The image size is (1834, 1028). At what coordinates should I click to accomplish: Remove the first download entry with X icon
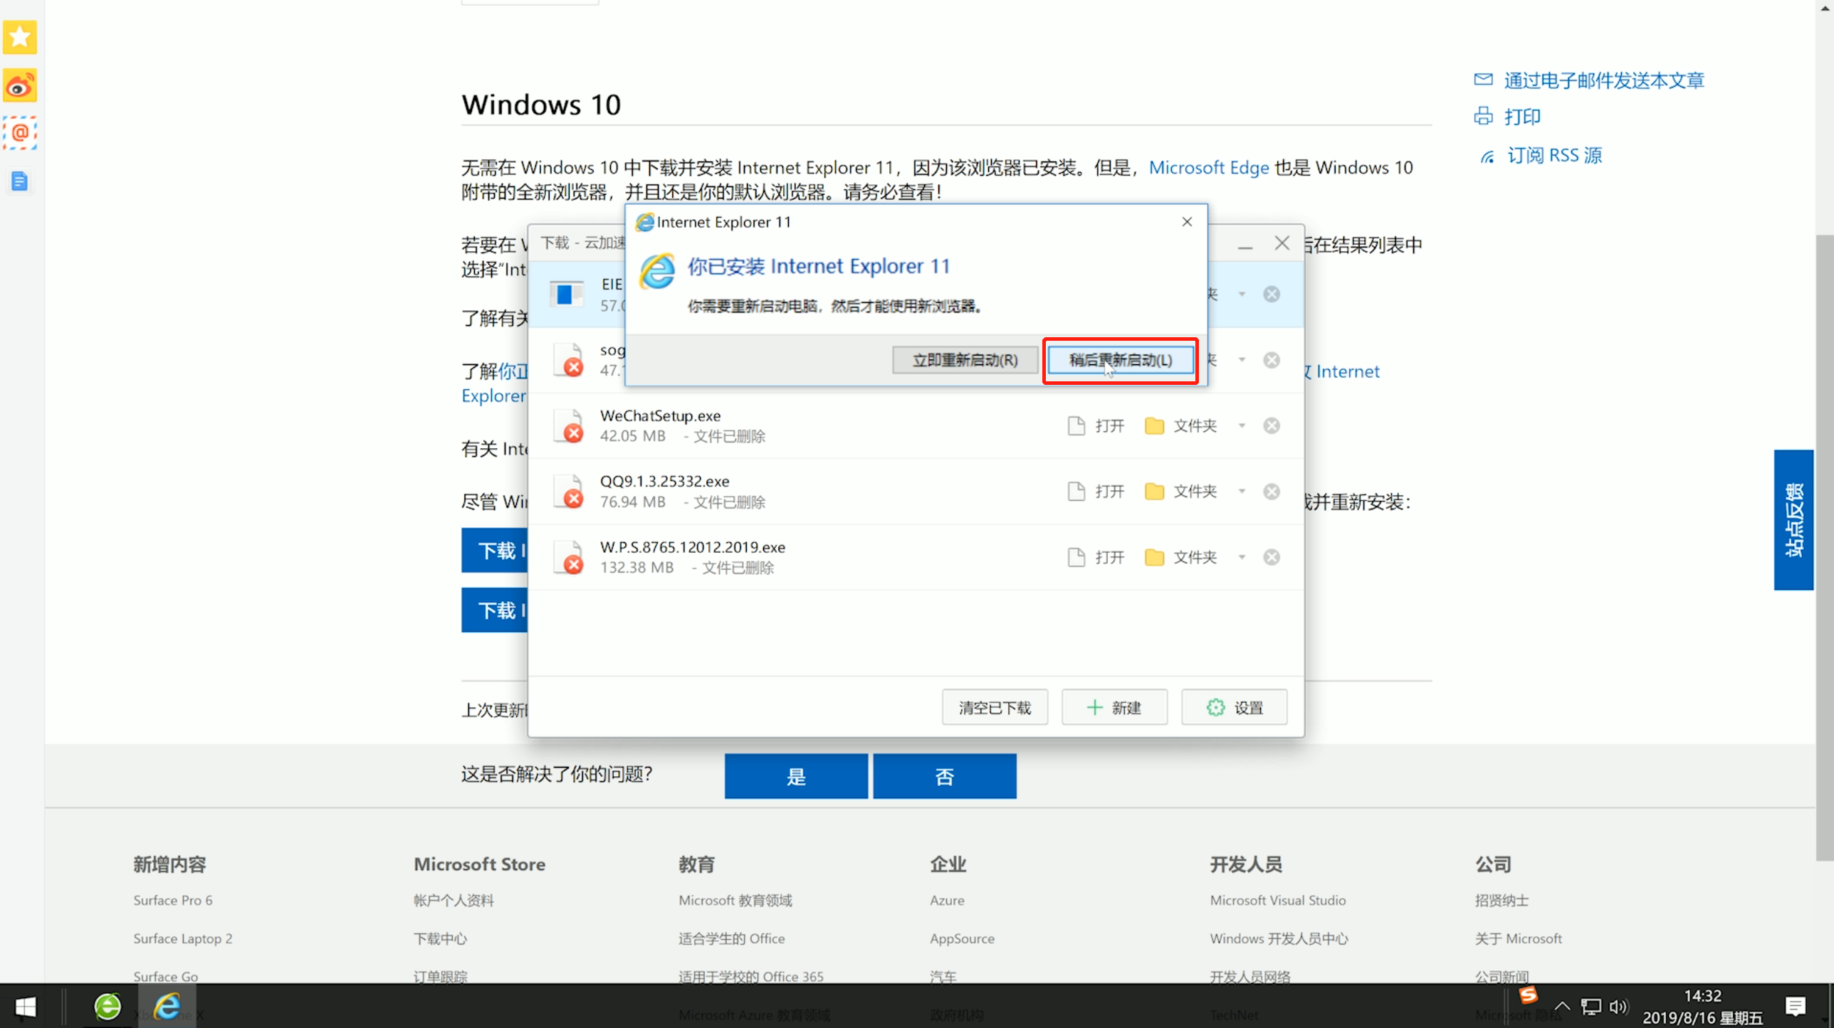point(1272,295)
